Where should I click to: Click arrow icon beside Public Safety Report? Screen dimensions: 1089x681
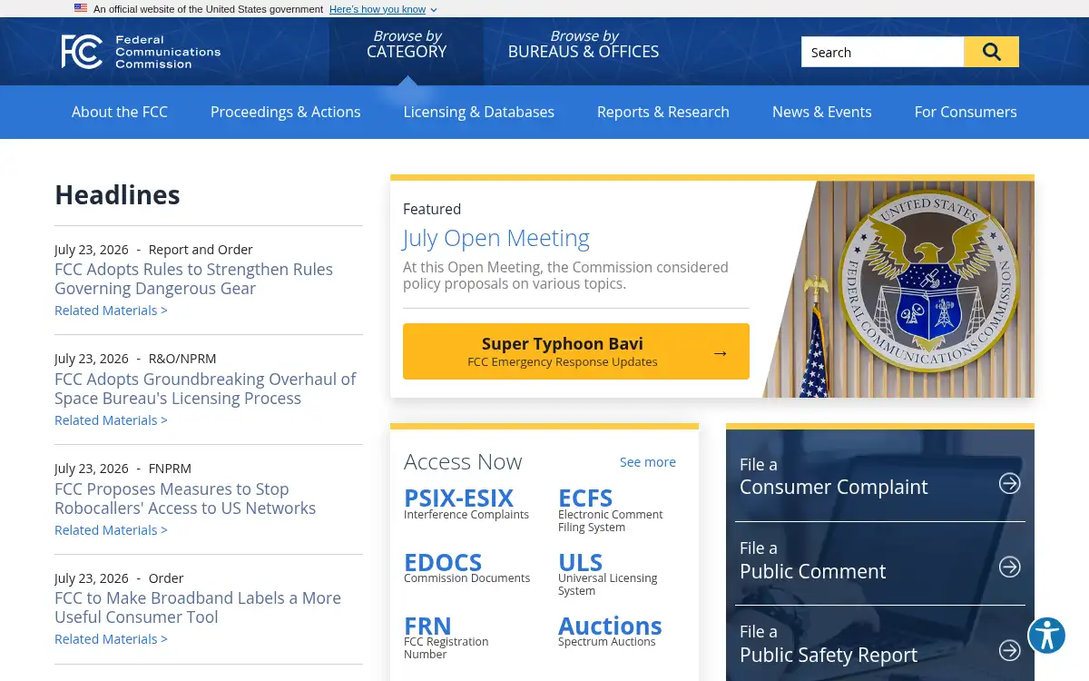pos(1010,650)
